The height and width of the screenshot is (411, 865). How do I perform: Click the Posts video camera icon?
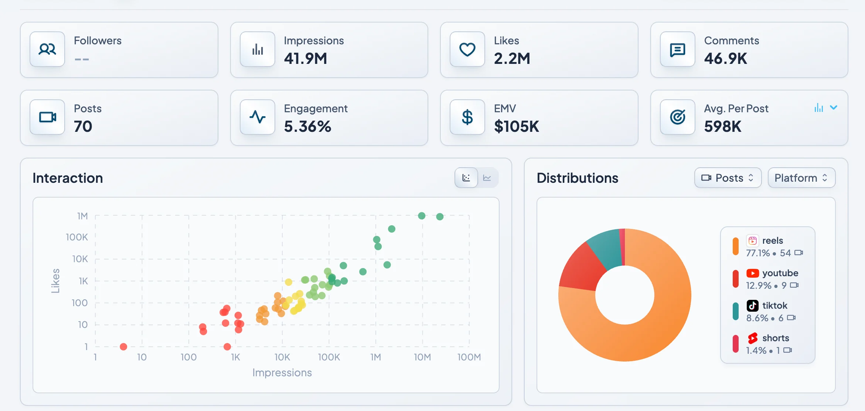47,117
